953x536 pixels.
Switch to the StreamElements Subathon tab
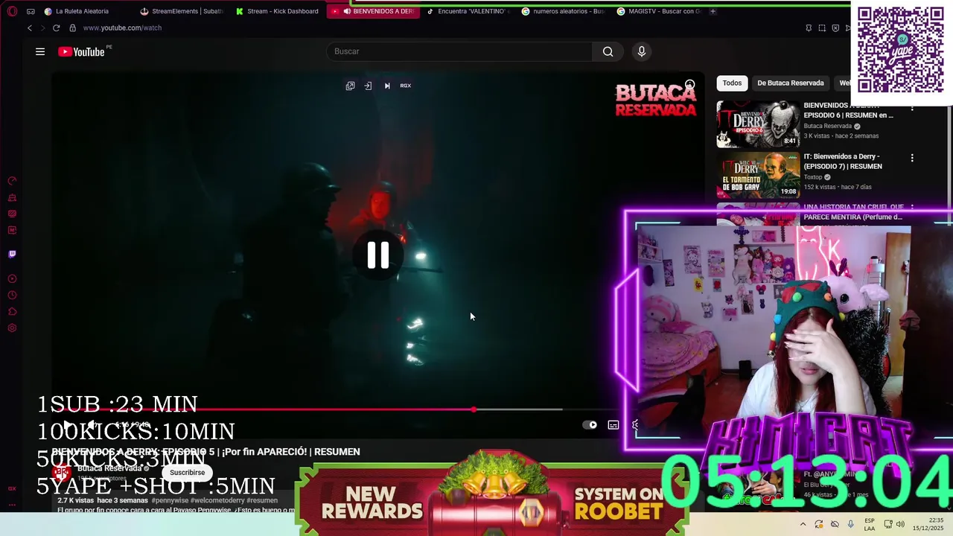pos(182,11)
